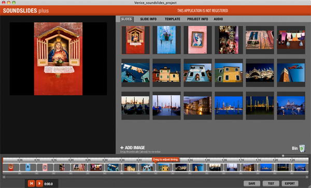Click the timeline slide with yellow-green house

pos(164,167)
